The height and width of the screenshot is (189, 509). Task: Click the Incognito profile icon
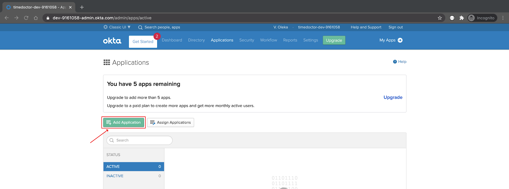(471, 18)
